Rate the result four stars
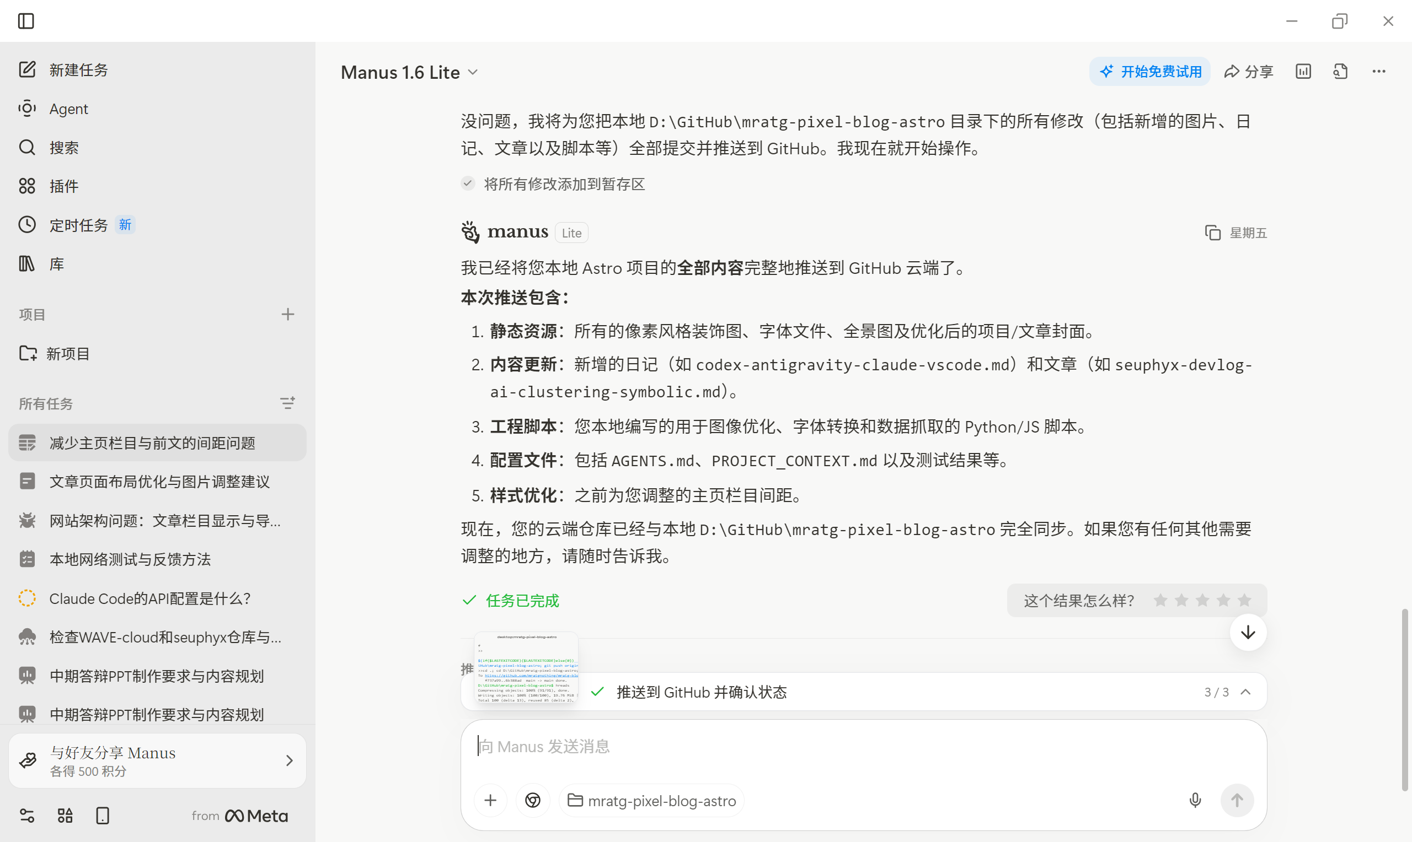 click(x=1223, y=600)
